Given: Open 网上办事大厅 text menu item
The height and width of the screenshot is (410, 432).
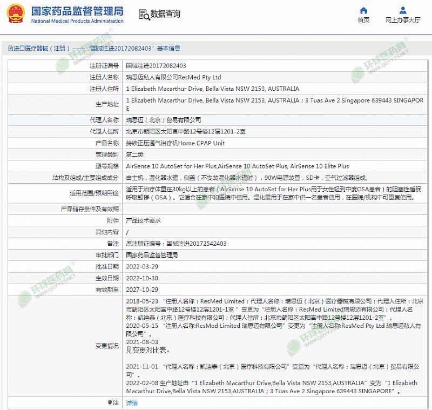Looking at the screenshot, I should (x=403, y=20).
